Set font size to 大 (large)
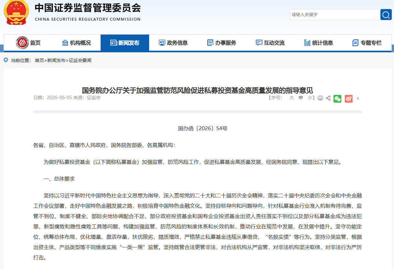This screenshot has width=394, height=269. click(291, 98)
